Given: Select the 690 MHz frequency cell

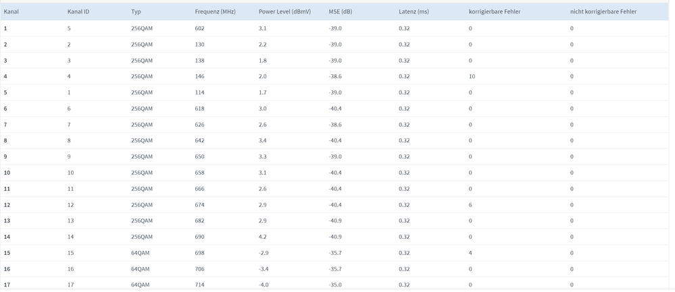Looking at the screenshot, I should coord(199,237).
